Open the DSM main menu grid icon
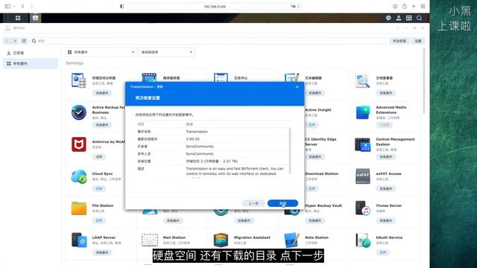This screenshot has width=477, height=268. pos(18,18)
